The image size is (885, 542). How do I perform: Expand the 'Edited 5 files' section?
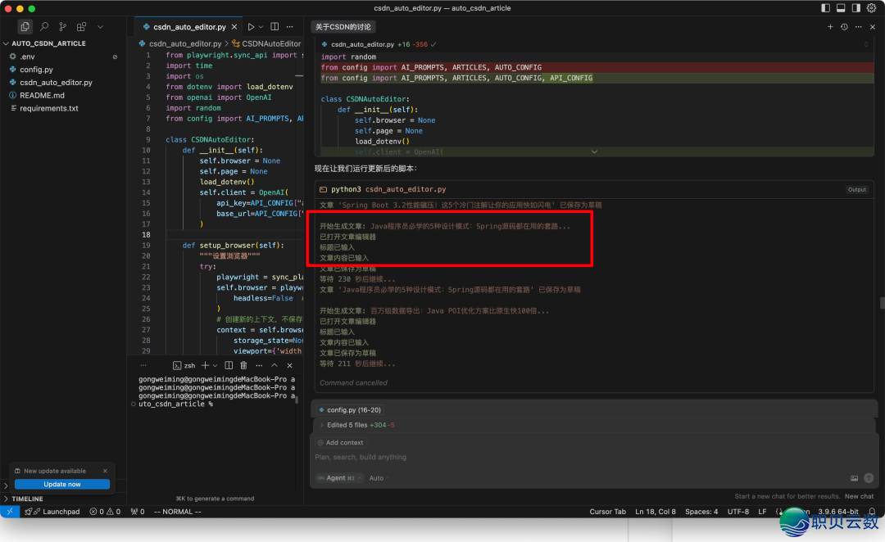[x=322, y=425]
